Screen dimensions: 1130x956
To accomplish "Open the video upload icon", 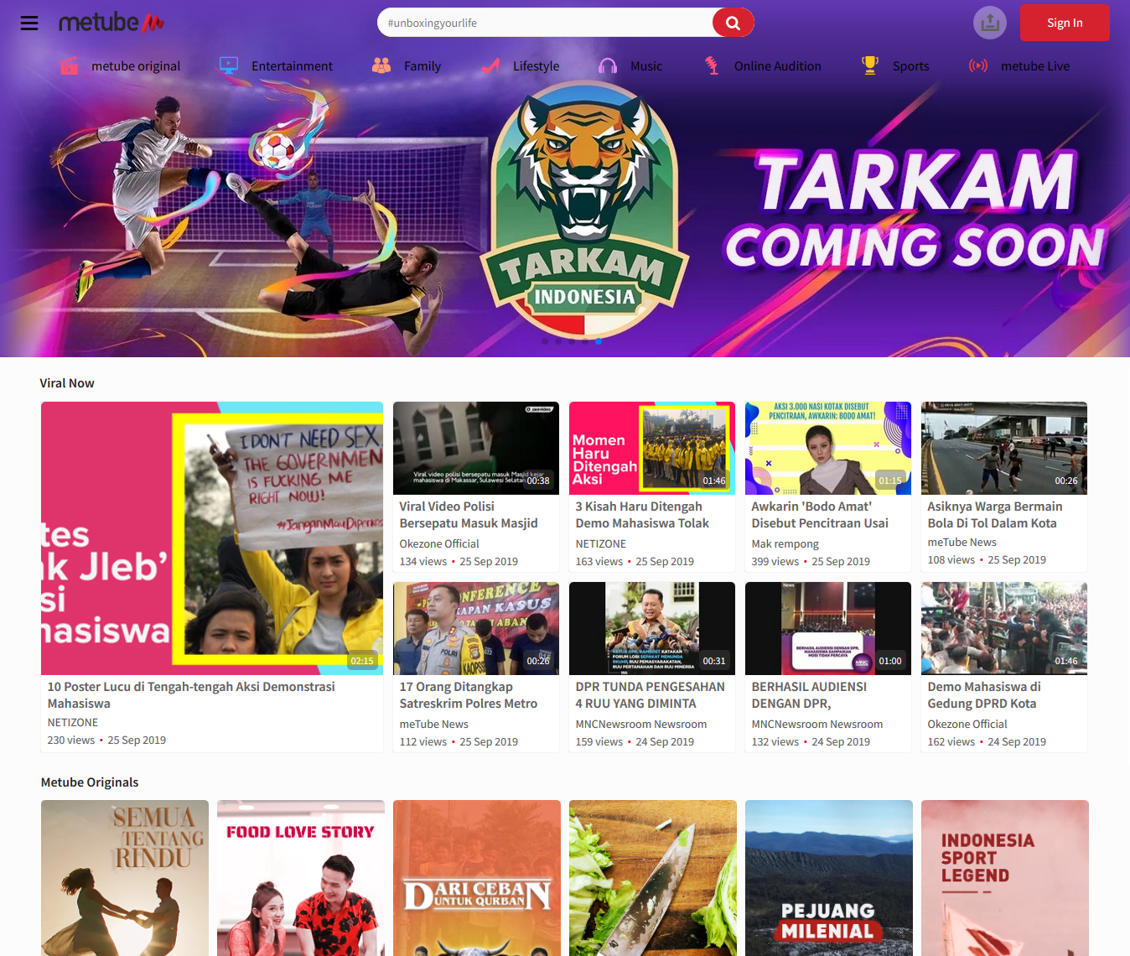I will coord(989,23).
